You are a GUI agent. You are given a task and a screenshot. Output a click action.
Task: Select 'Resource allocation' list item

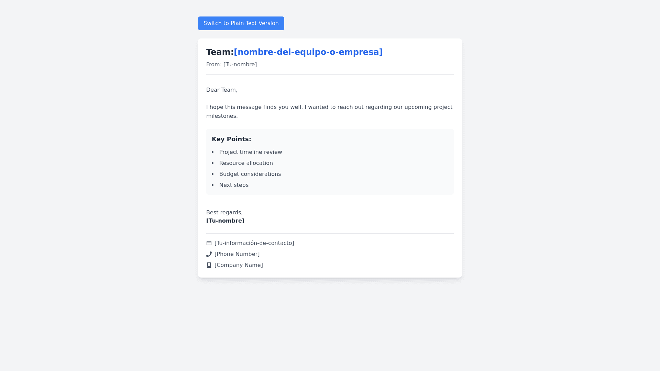(246, 163)
